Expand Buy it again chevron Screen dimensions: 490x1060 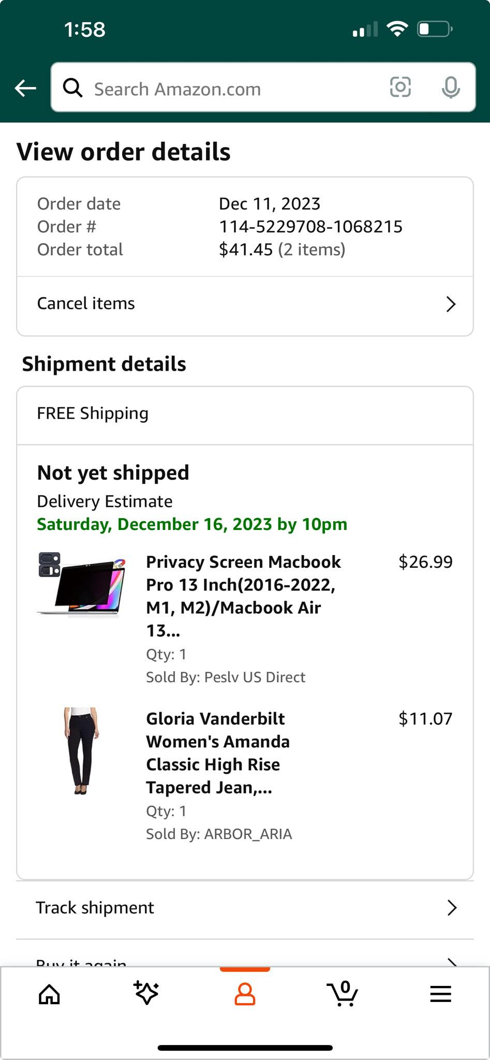tap(451, 962)
